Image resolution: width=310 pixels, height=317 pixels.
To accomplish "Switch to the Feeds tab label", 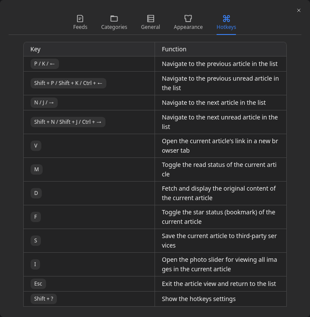I will click(x=80, y=27).
